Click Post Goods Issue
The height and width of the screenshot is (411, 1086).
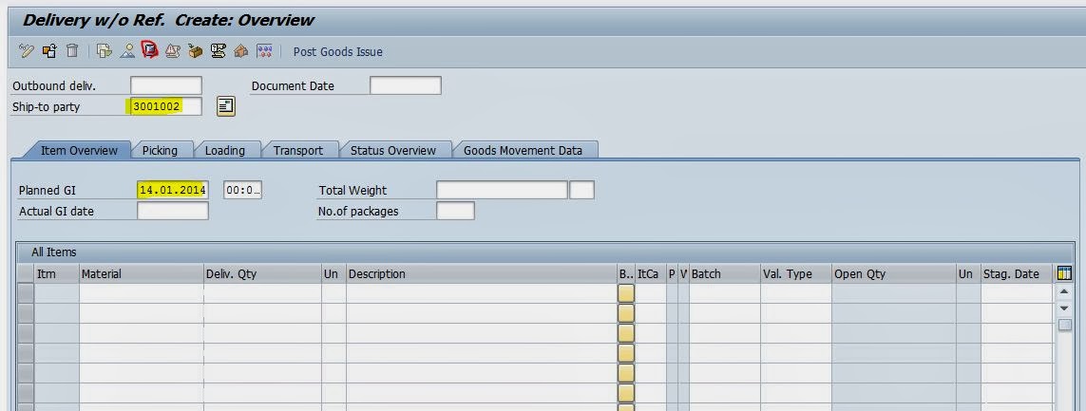(337, 52)
